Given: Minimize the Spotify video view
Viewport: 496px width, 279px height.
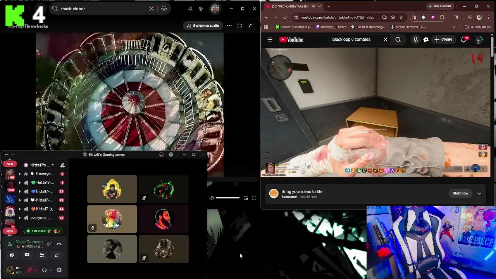Looking at the screenshot, I should (250, 26).
